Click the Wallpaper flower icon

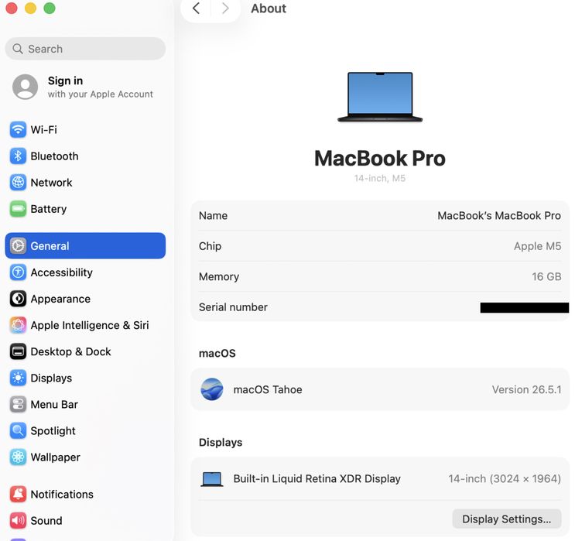[x=18, y=457]
